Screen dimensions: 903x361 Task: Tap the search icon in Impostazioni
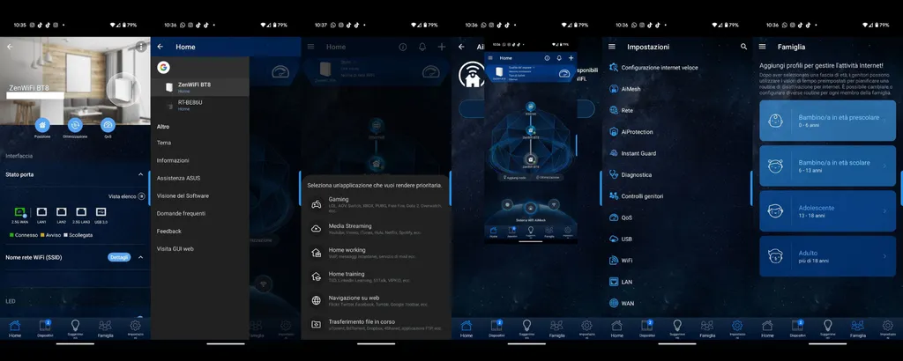tap(743, 47)
